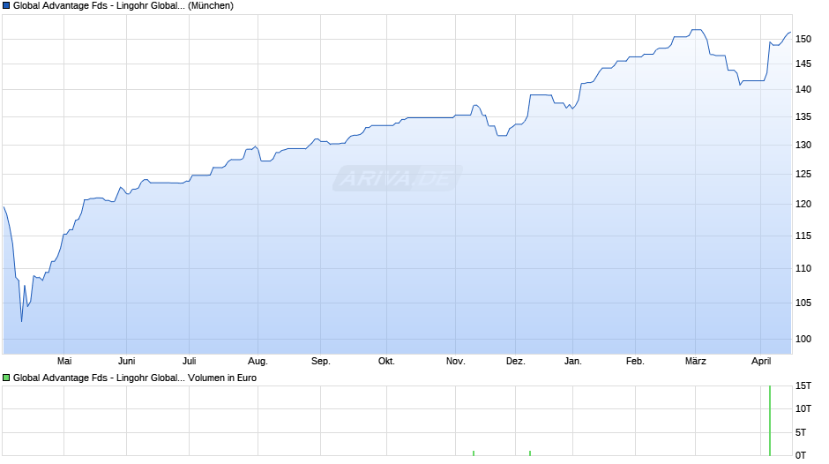Click the 135 price axis value
The height and width of the screenshot is (464, 829).
803,117
